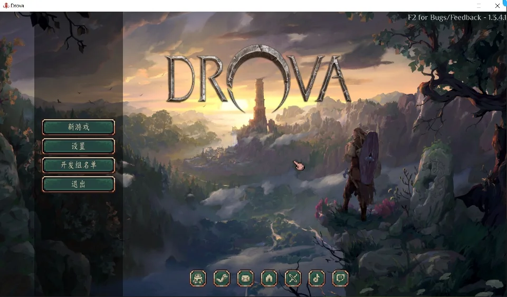The width and height of the screenshot is (507, 297).
Task: Click the 'F2 for Bugs/Feedback - 1.3.4.1' text
Action: tap(457, 17)
